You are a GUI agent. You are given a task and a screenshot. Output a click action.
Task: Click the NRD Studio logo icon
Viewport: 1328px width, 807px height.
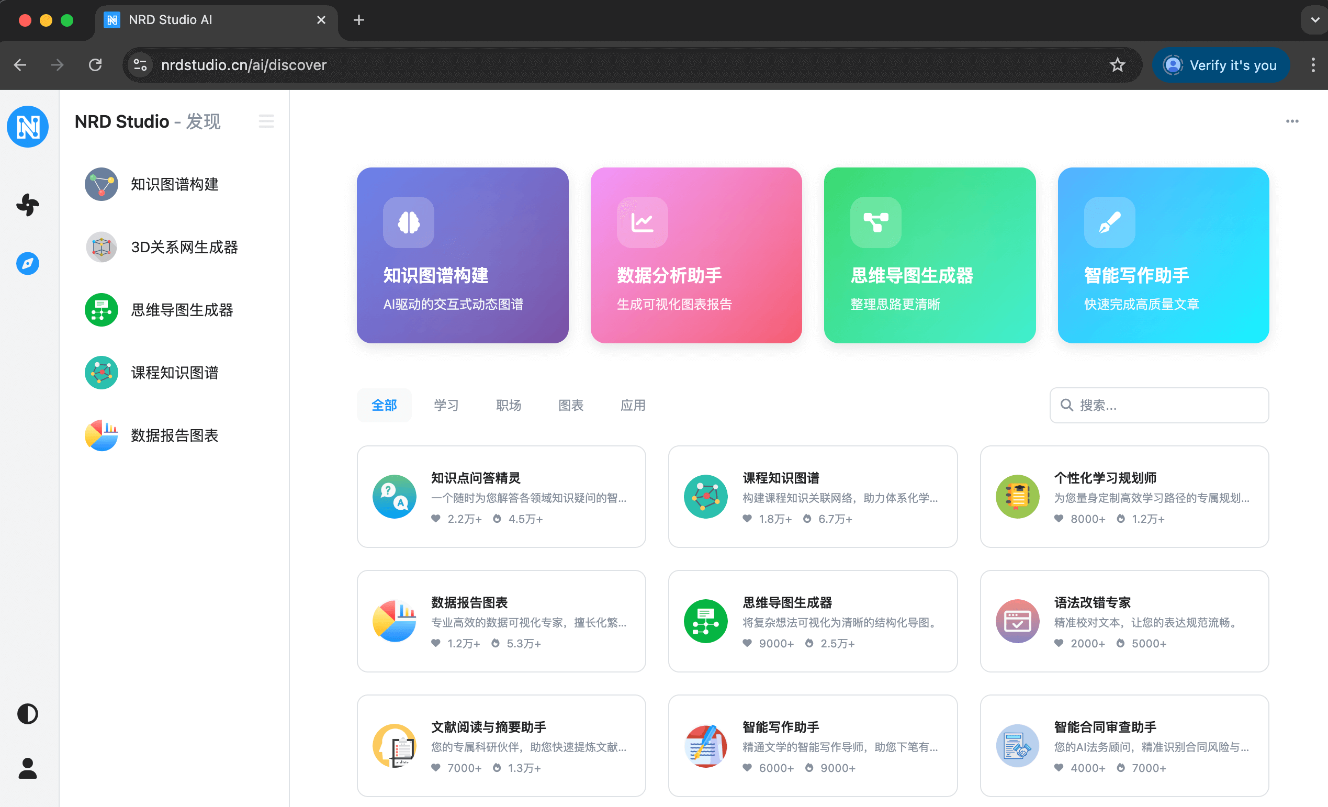(x=28, y=127)
